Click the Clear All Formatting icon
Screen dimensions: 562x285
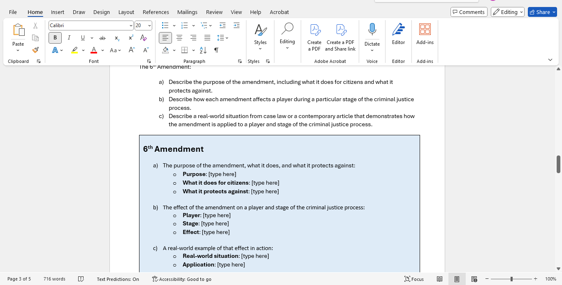coord(144,38)
